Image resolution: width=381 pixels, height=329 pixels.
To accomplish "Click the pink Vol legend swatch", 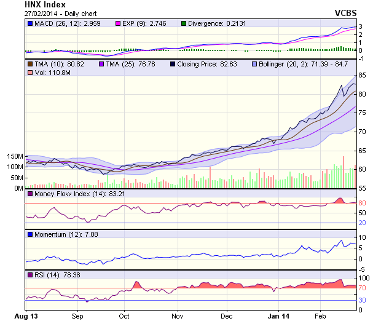I will [x=30, y=73].
